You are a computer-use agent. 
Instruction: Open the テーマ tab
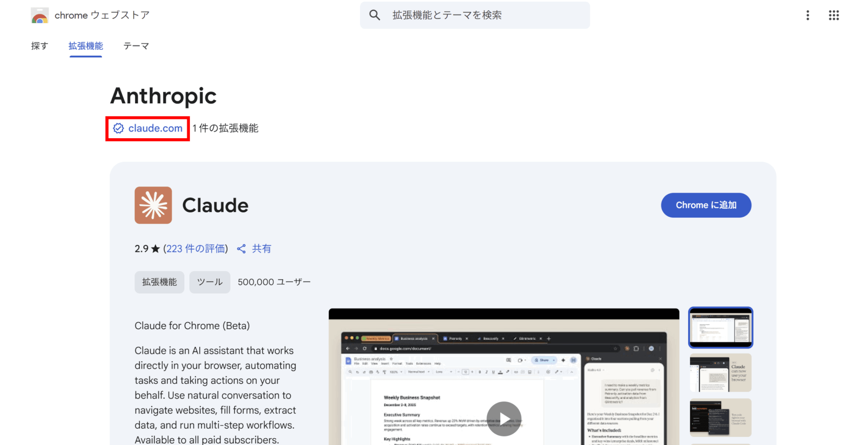pos(136,46)
